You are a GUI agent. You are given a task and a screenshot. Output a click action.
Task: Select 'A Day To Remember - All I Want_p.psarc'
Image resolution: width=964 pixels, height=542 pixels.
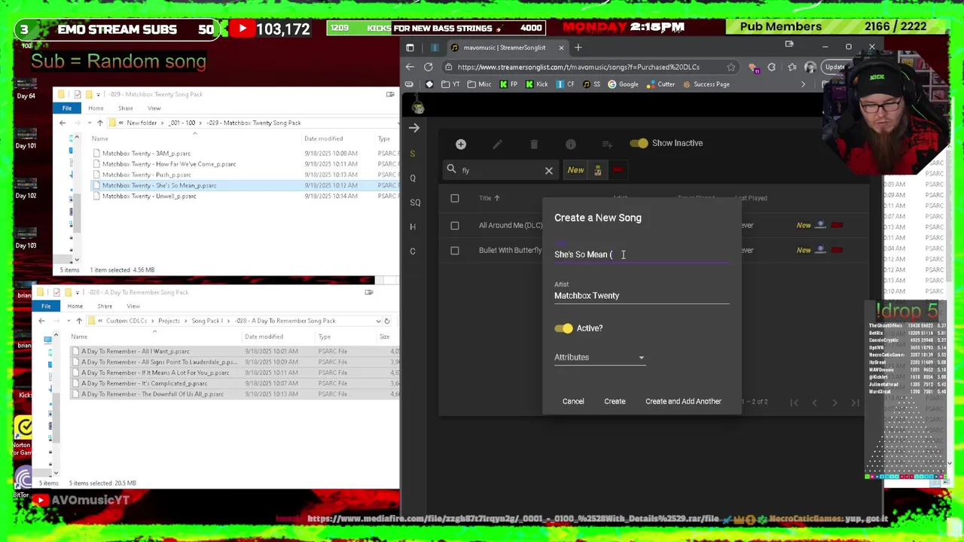tap(136, 352)
